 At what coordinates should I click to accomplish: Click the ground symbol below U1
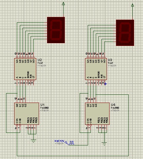point(34,141)
